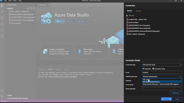Viewport: 184px width, 103px height.
Task: Choose Azure Active Directory MFA option
Action: click(162, 84)
